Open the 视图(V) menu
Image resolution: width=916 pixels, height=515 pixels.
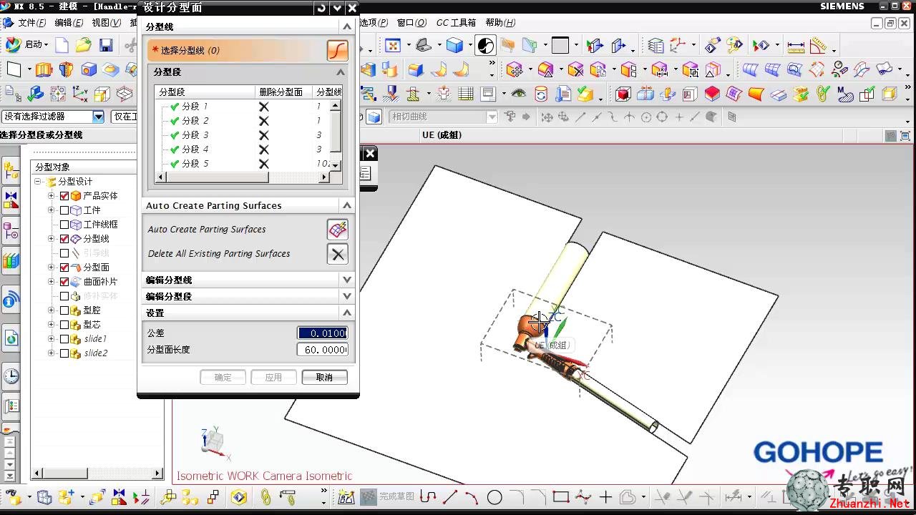click(x=106, y=23)
